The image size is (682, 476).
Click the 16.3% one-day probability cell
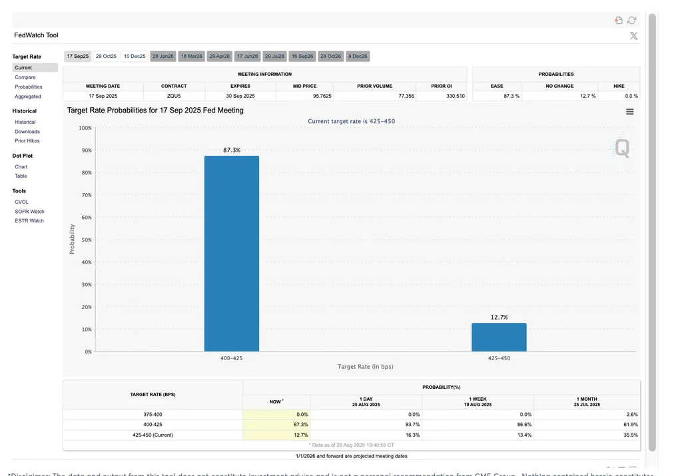pyautogui.click(x=366, y=435)
